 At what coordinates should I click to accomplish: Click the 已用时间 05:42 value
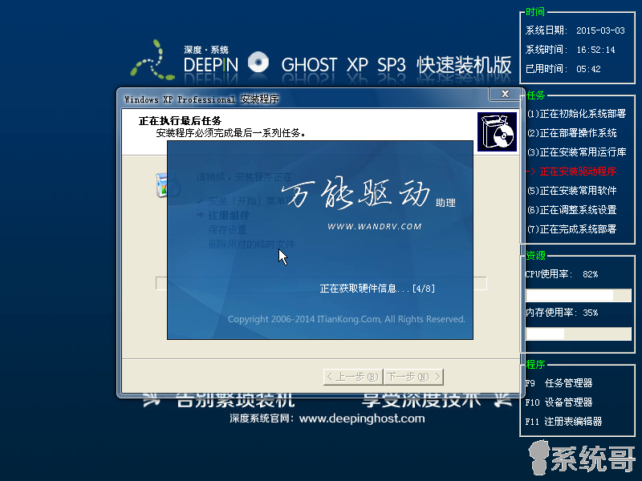click(x=588, y=69)
